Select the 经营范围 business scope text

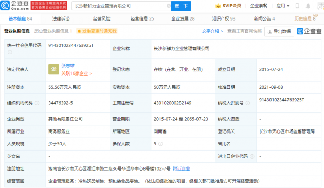tap(154, 181)
